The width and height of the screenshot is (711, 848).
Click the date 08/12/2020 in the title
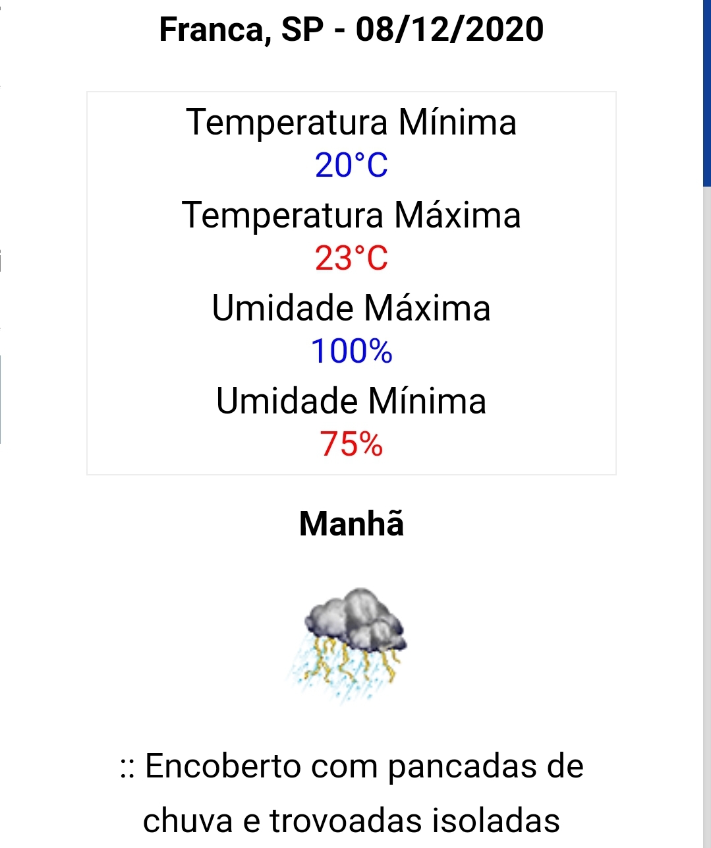coord(450,30)
